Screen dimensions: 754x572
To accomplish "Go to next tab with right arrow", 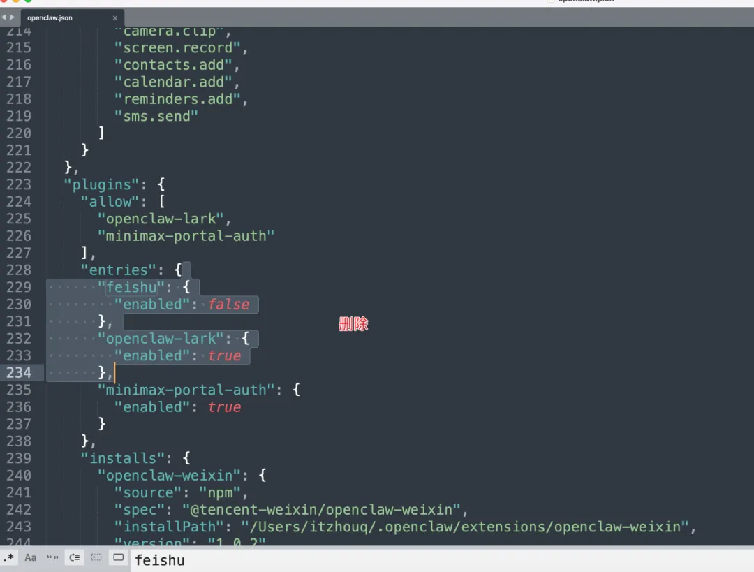I will (x=12, y=17).
